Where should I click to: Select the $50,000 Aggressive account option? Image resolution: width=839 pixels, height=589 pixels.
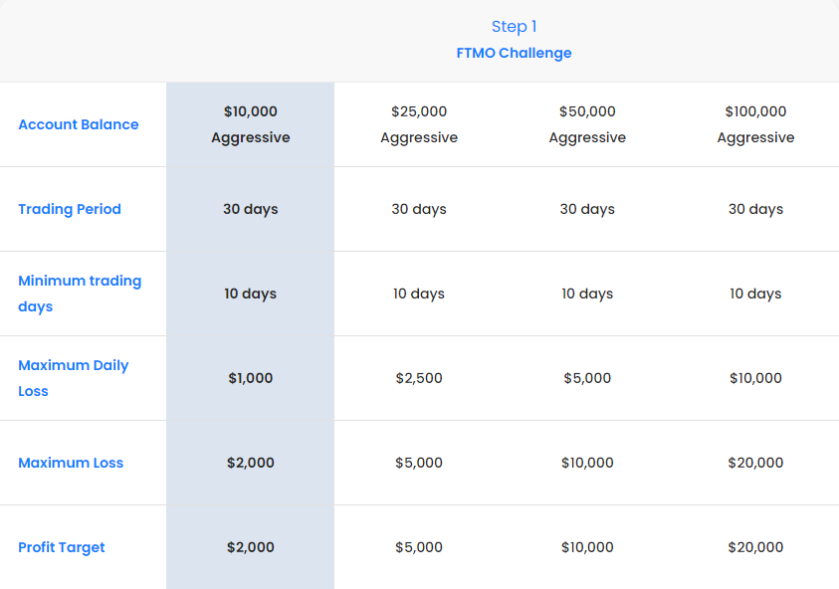pos(587,124)
